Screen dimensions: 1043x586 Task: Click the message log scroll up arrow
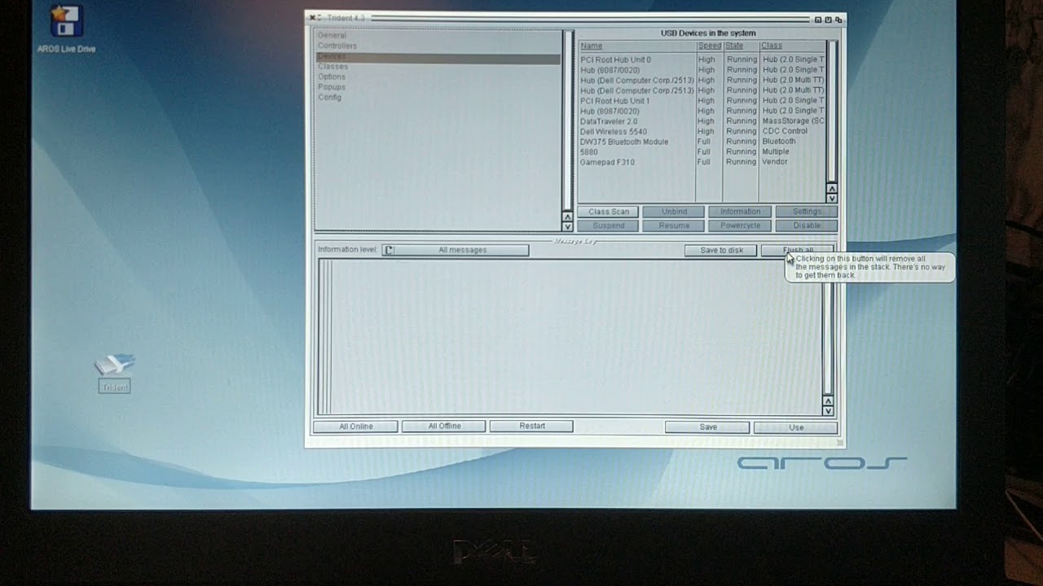[829, 401]
